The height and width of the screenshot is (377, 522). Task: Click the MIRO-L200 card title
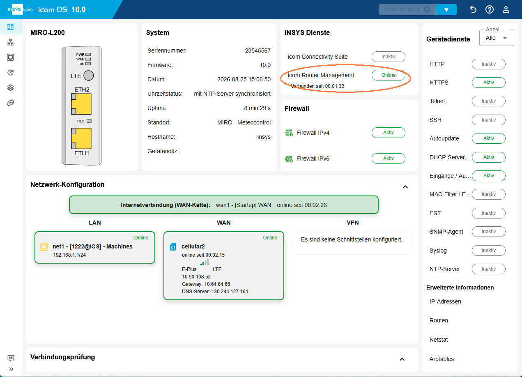coord(48,33)
